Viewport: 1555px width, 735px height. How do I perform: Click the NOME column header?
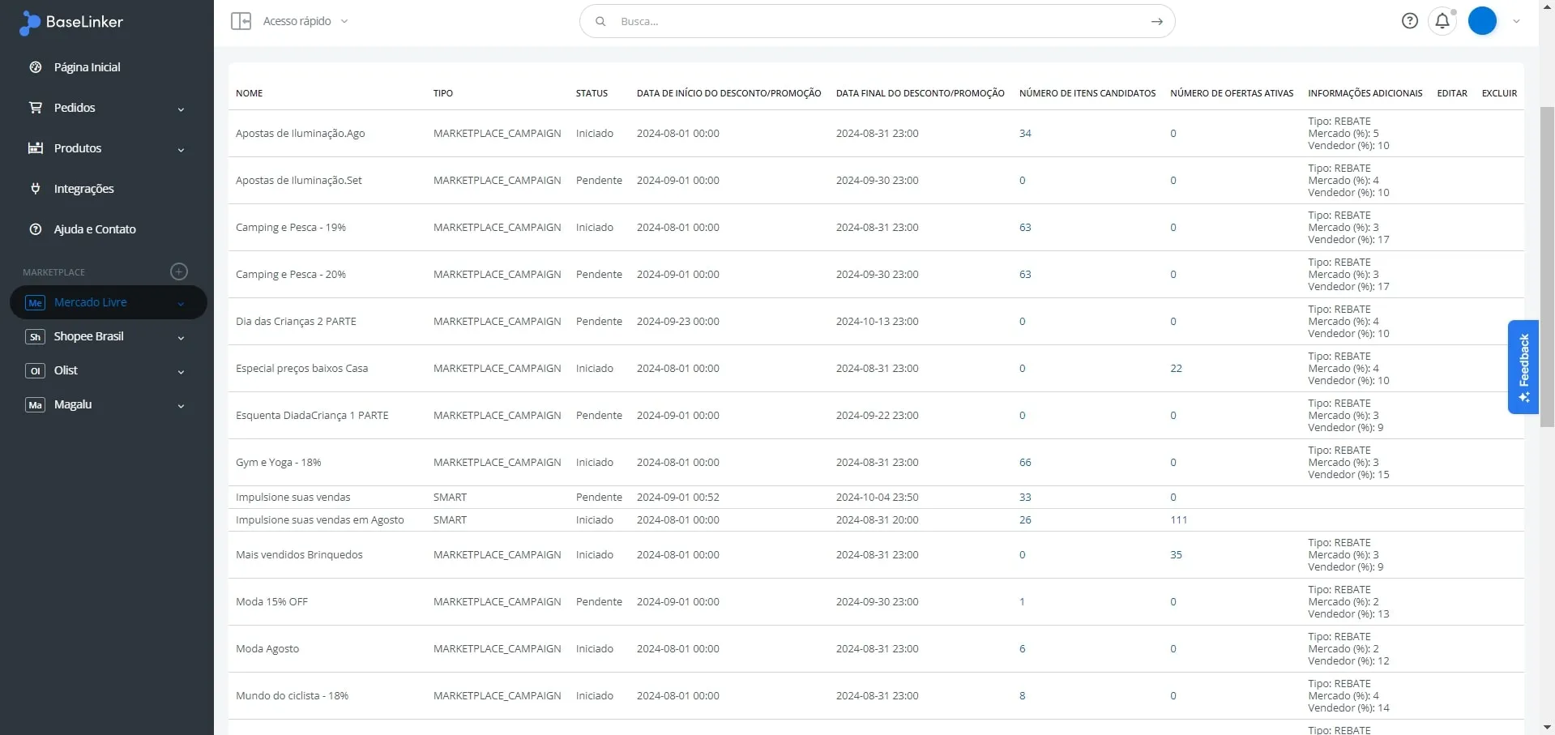(249, 93)
